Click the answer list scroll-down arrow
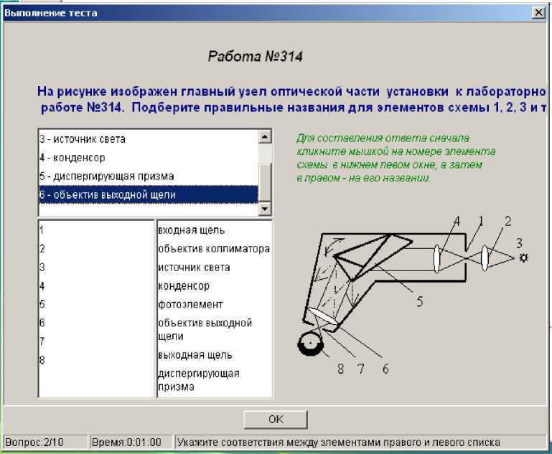Image resolution: width=552 pixels, height=454 pixels. pyautogui.click(x=265, y=209)
